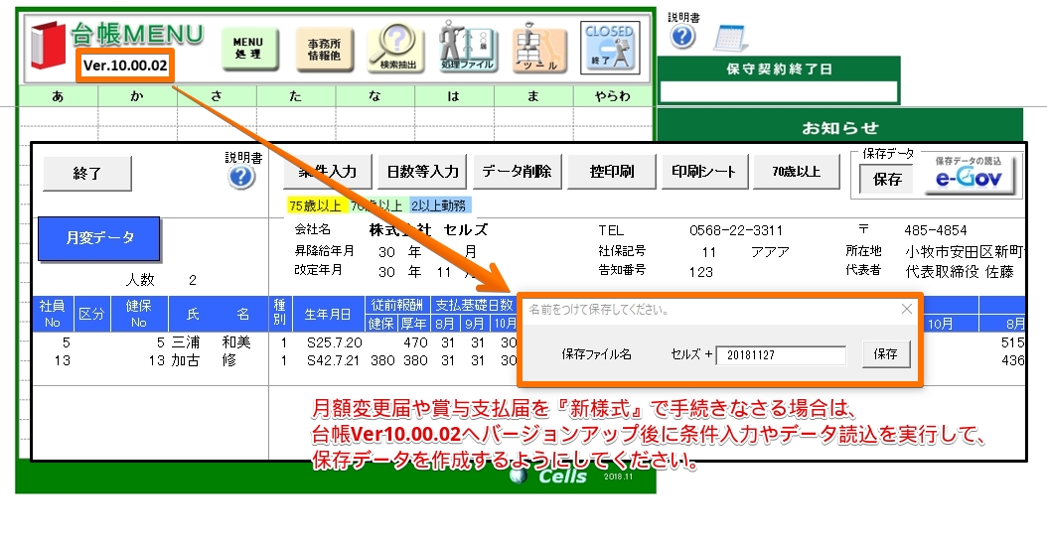Click the 保守契約終了日 empty field
1047x543 pixels.
coord(779,92)
